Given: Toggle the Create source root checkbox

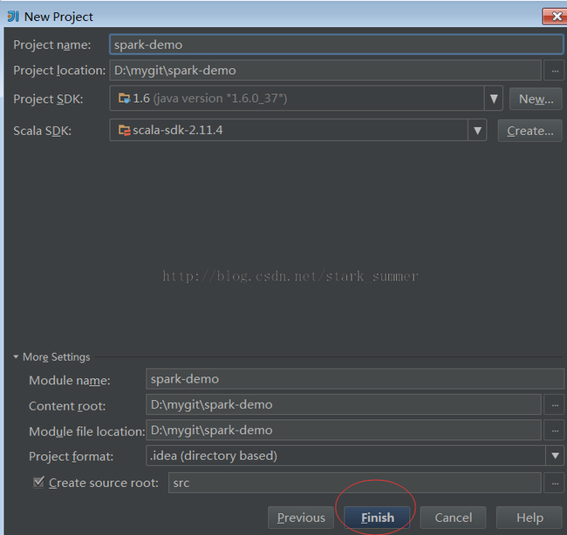Looking at the screenshot, I should [38, 482].
